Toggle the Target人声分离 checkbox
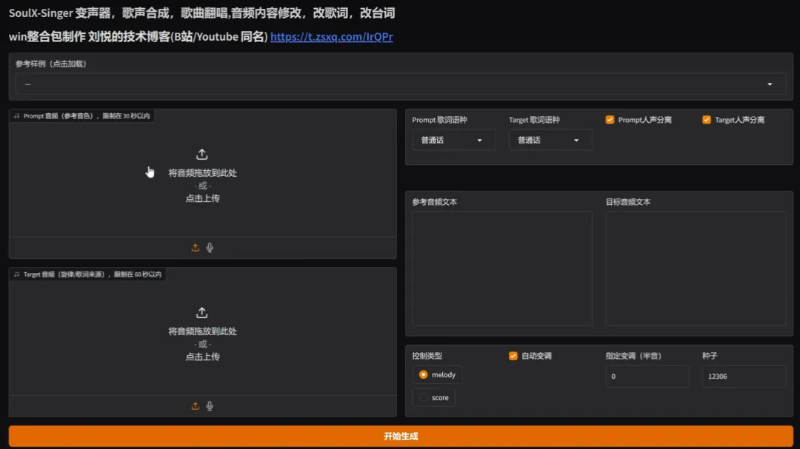 [x=706, y=120]
